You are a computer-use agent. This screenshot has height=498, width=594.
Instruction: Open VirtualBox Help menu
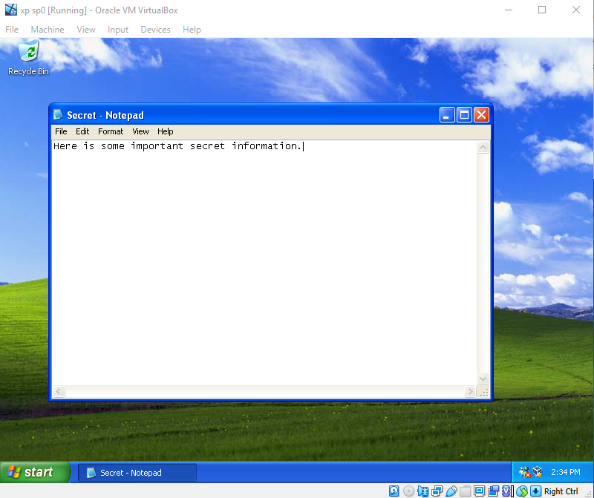pos(192,30)
